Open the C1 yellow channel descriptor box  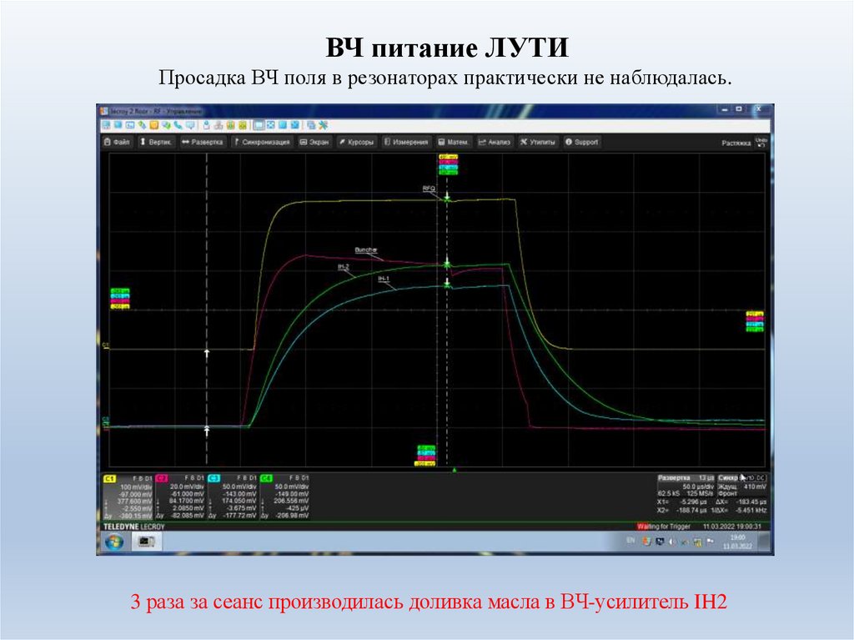point(128,496)
